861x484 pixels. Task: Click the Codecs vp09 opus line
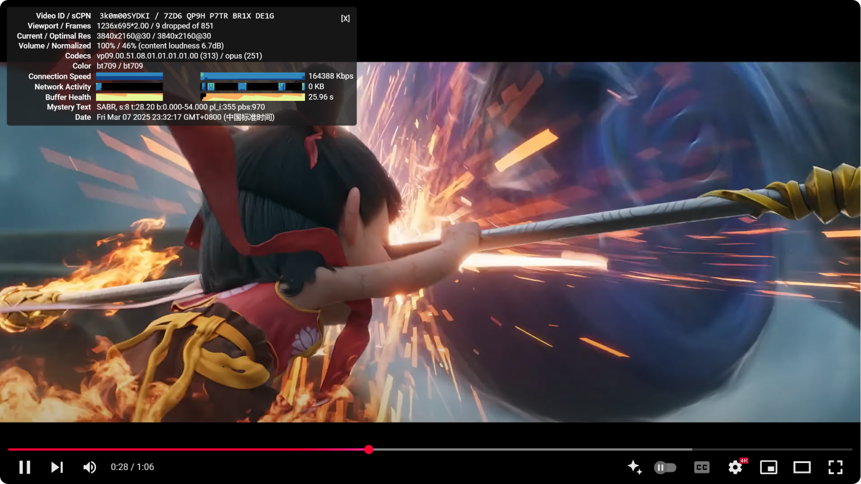[180, 56]
